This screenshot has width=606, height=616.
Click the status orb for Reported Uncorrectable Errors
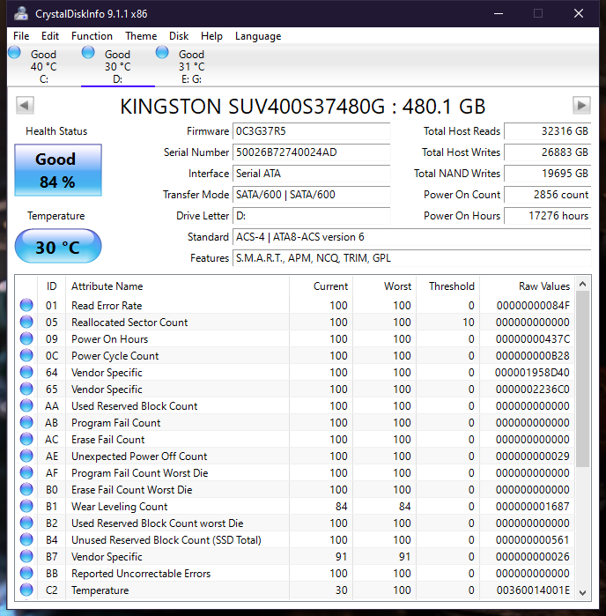[26, 573]
